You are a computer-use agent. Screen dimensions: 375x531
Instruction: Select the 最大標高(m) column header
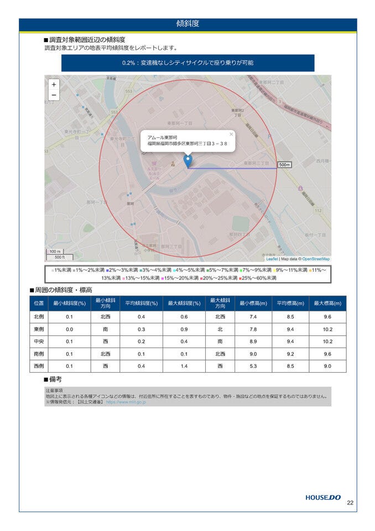pyautogui.click(x=327, y=303)
